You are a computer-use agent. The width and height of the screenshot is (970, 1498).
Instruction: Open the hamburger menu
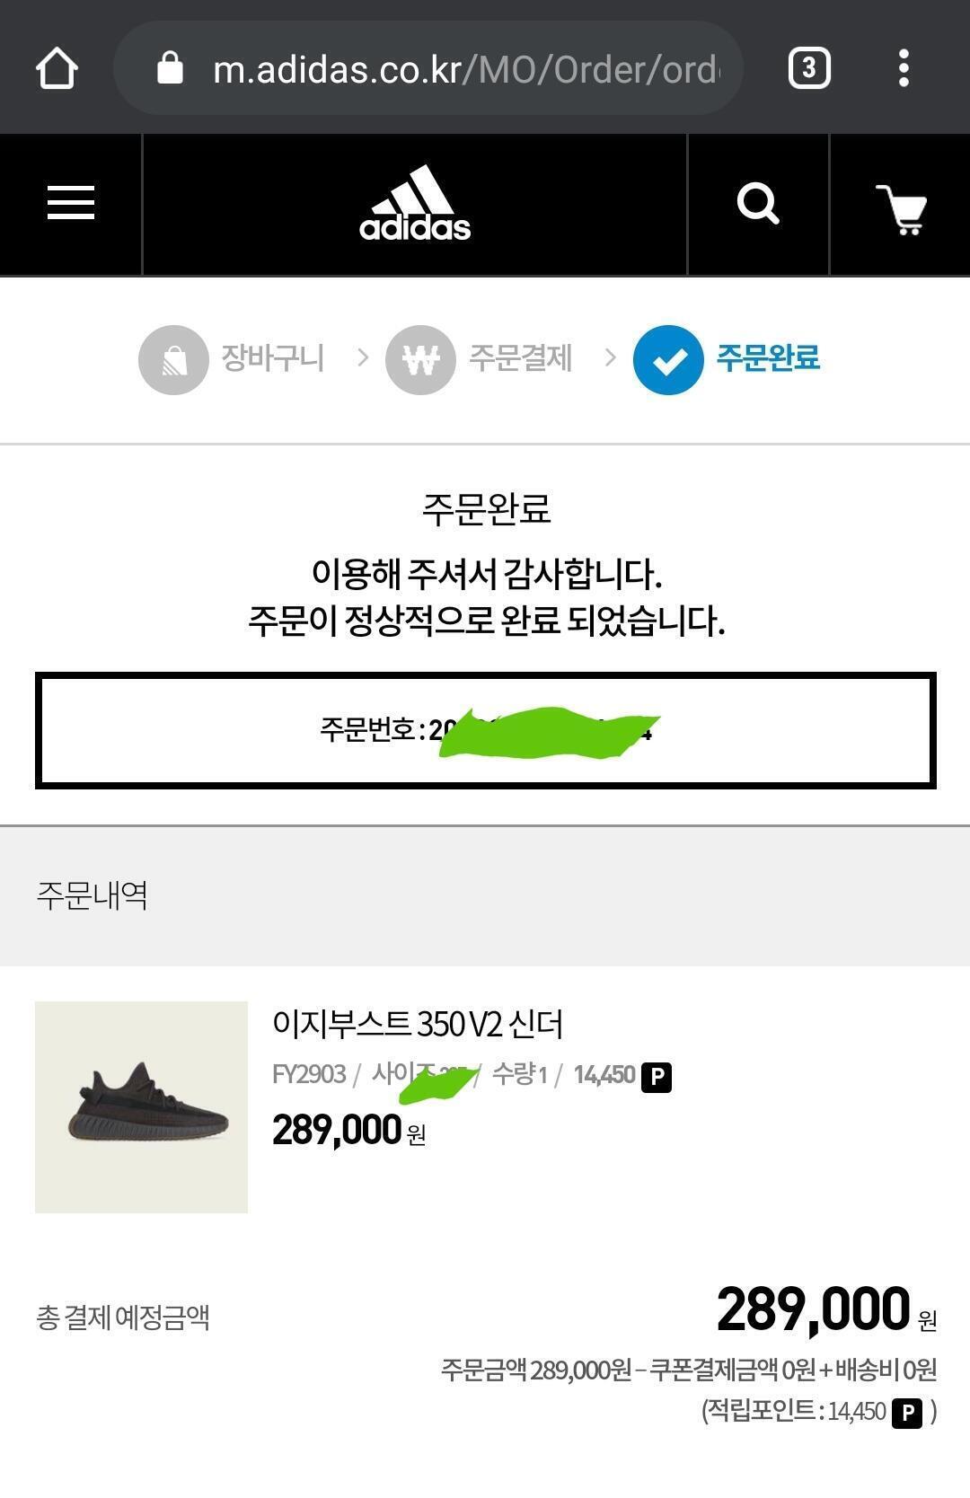71,203
